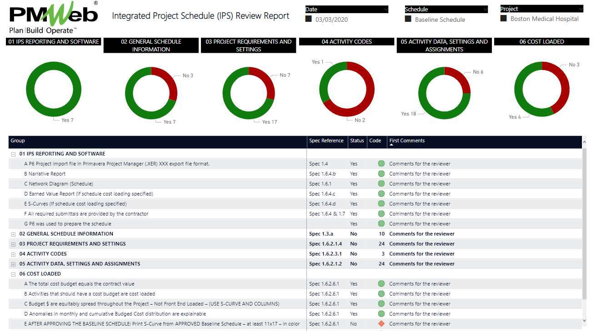Click red diamond status icon in row E
The image size is (596, 331).
[x=381, y=324]
